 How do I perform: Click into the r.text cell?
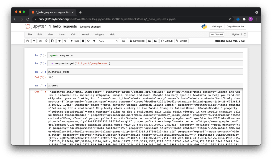[145, 86]
